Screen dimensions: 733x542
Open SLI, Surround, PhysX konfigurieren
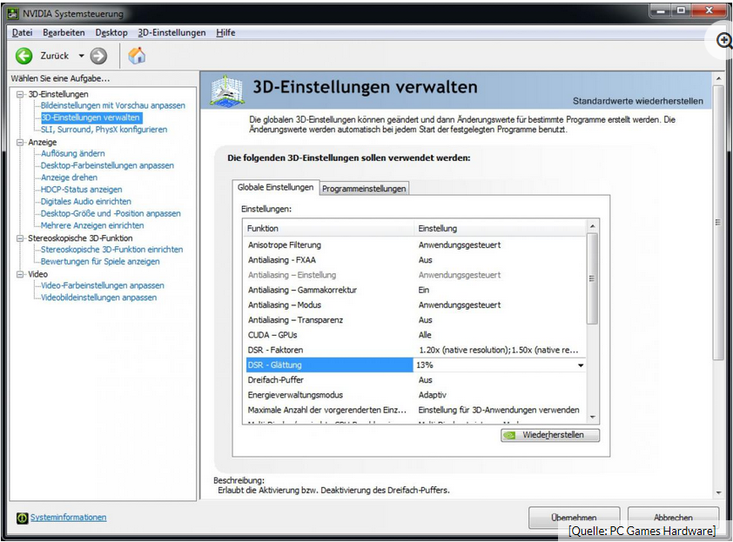click(x=104, y=130)
